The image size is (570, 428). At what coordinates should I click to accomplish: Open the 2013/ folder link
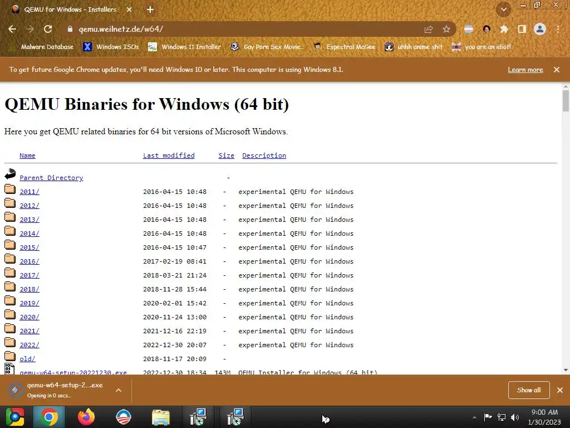[30, 220]
